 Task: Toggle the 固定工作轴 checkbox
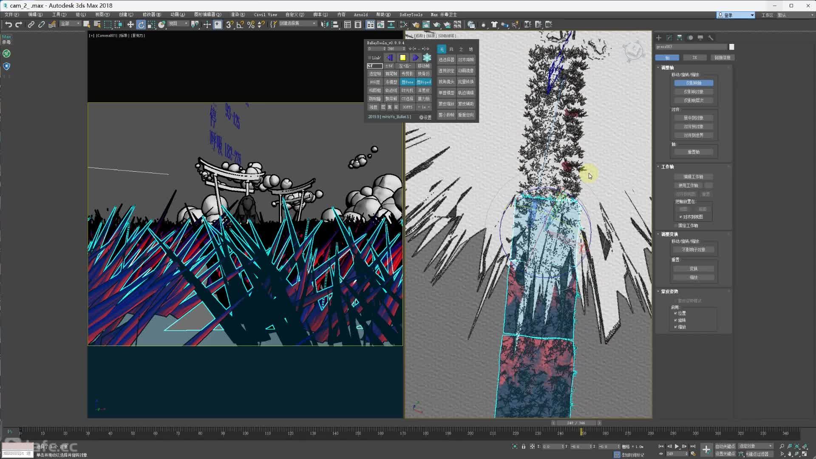(676, 226)
